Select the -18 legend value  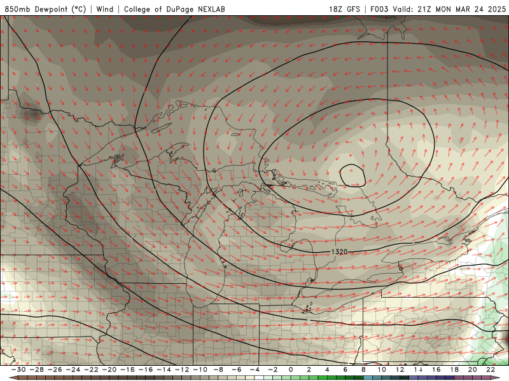point(128,370)
